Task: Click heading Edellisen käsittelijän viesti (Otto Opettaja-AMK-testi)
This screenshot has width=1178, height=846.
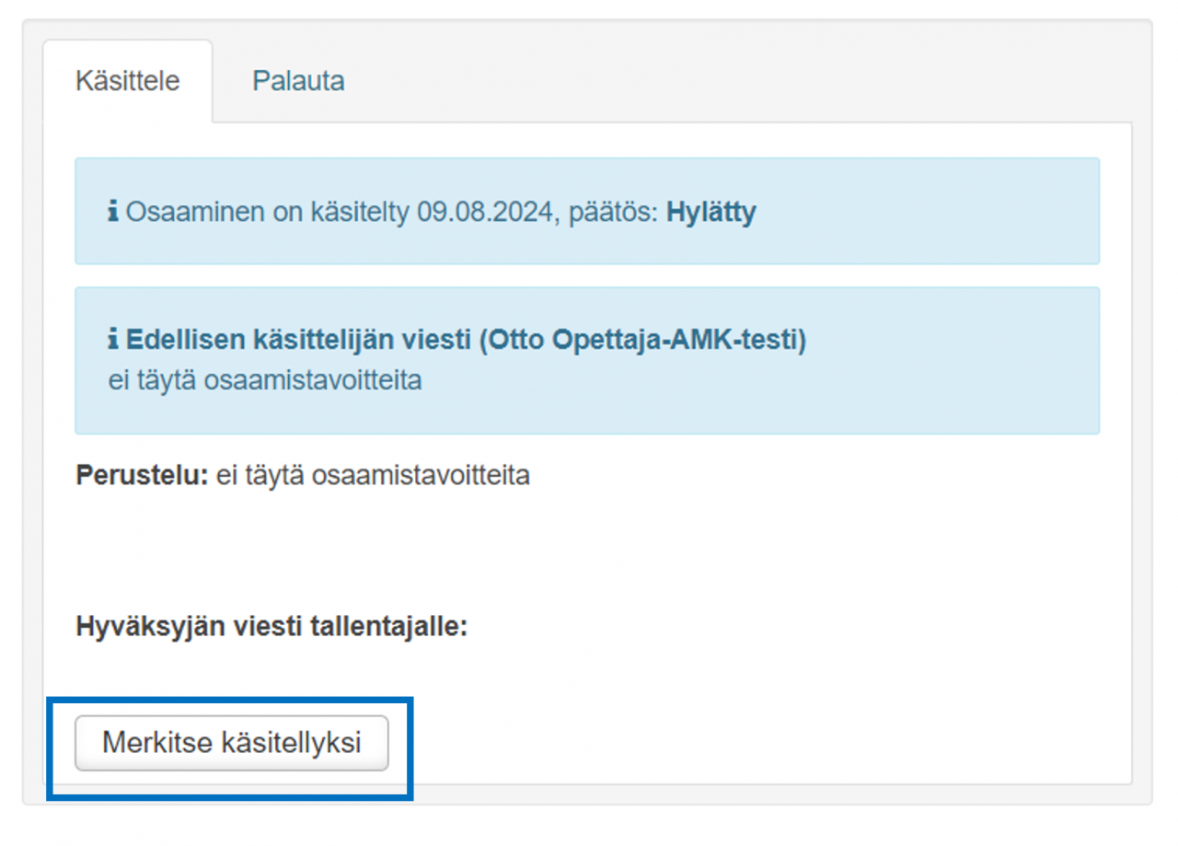Action: 466,341
